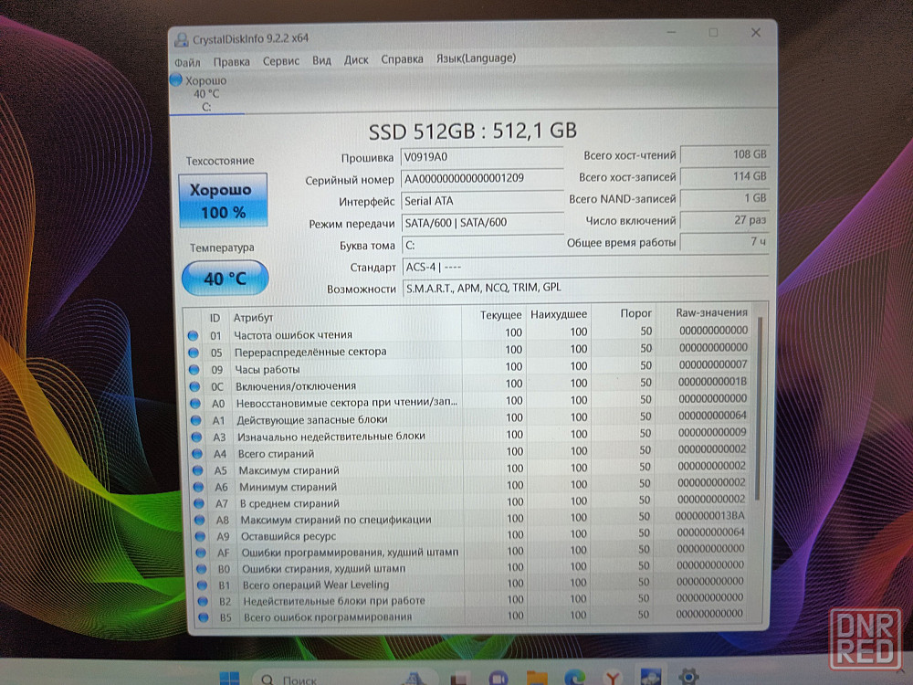Click the blue health dot beside the top Хорошо label
This screenshot has height=685, width=913.
(x=176, y=79)
